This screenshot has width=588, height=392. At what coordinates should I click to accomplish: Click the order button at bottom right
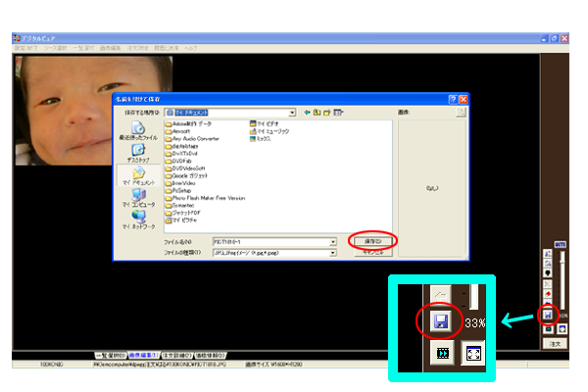pos(555,344)
